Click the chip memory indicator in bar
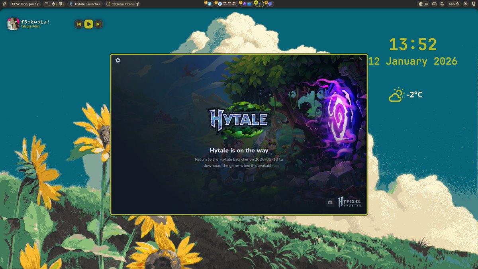 click(x=61, y=4)
